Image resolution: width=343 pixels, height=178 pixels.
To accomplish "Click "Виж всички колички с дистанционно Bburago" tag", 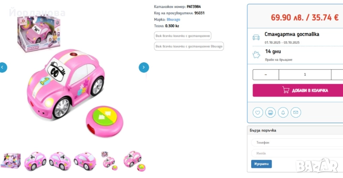I will click(x=189, y=46).
